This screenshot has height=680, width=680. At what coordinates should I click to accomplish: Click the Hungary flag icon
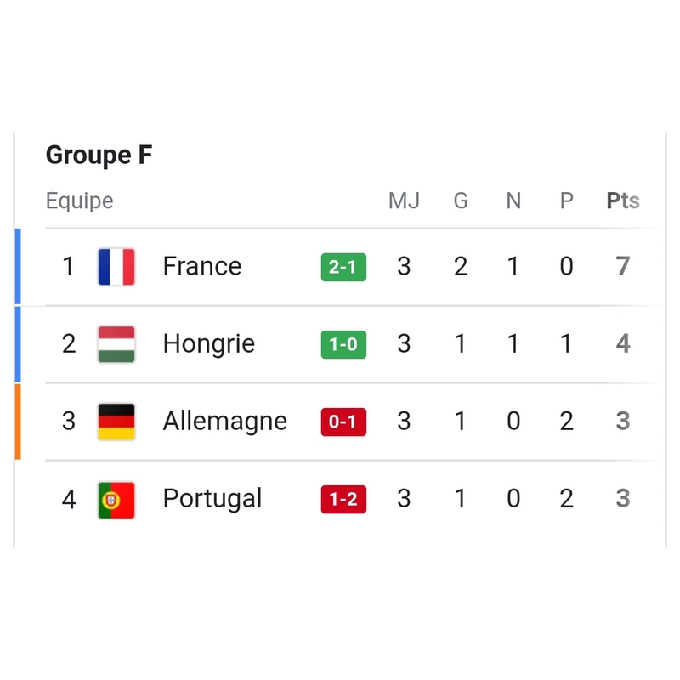click(x=116, y=344)
